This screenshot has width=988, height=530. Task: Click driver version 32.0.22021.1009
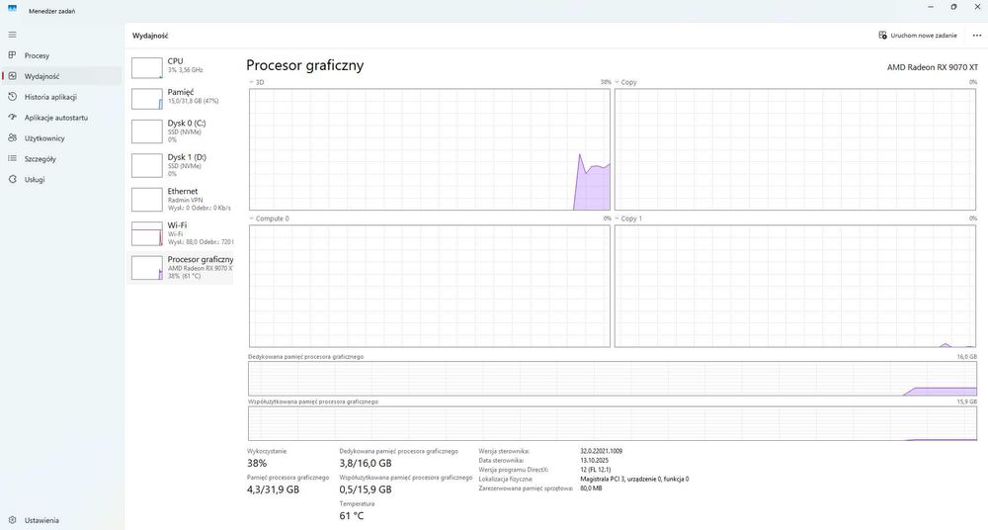[x=601, y=451]
